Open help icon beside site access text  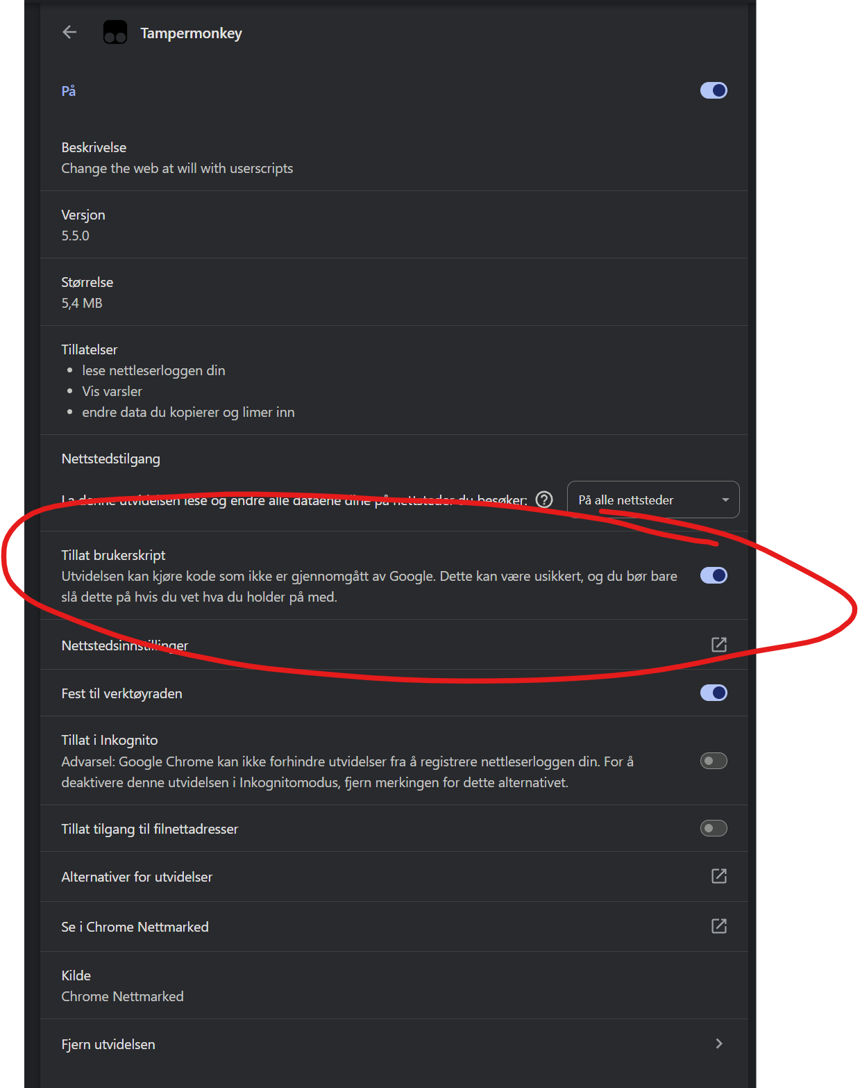pyautogui.click(x=545, y=500)
